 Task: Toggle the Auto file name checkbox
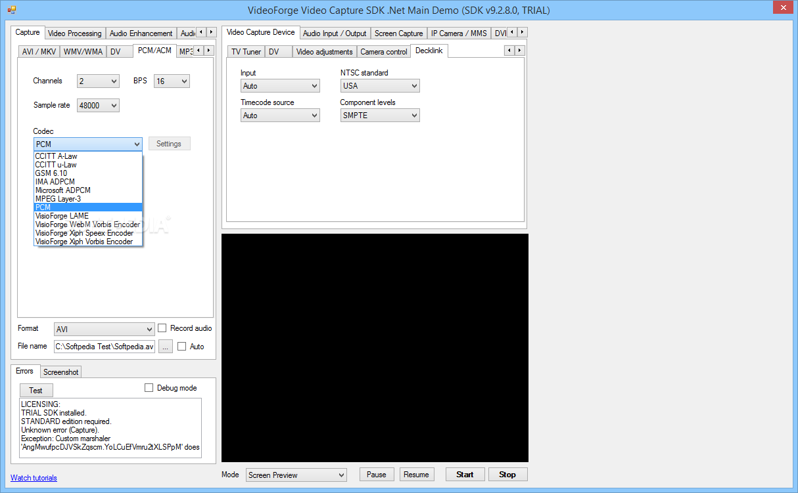[x=182, y=347]
